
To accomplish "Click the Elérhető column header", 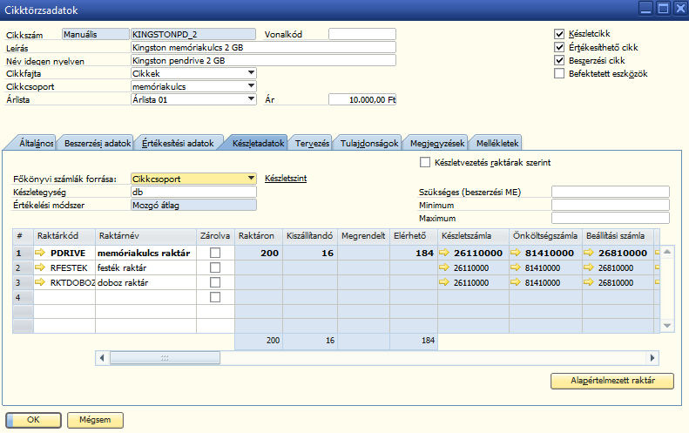I will tap(413, 235).
